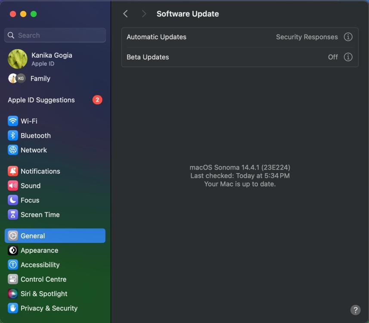
Task: Click the Beta Updates Off value
Action: point(333,57)
